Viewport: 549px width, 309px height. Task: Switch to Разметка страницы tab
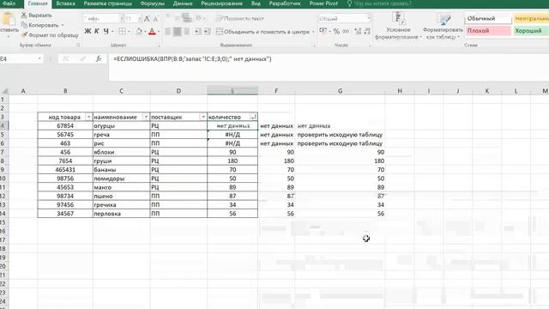pyautogui.click(x=107, y=3)
